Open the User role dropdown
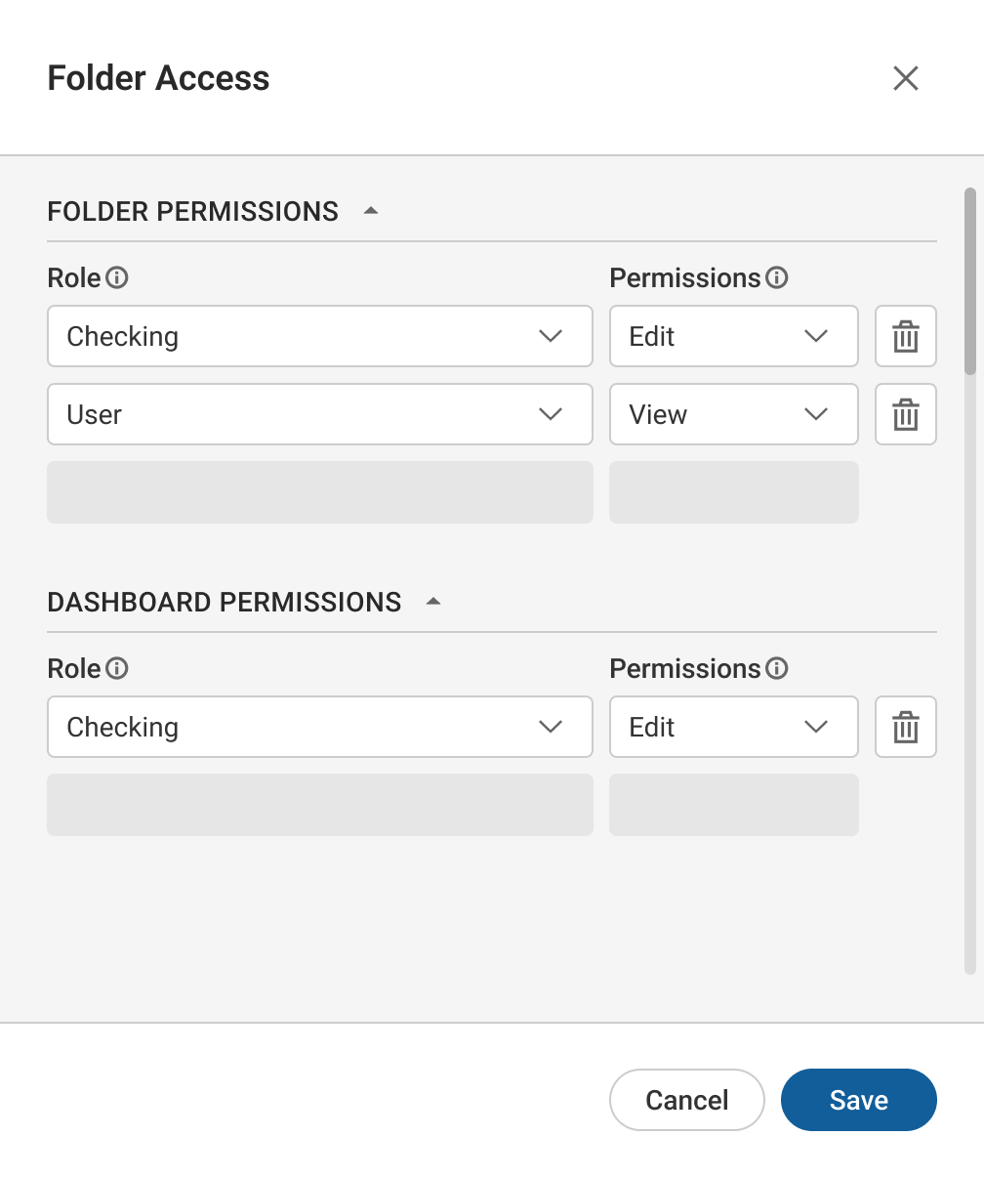This screenshot has width=984, height=1178. 319,414
